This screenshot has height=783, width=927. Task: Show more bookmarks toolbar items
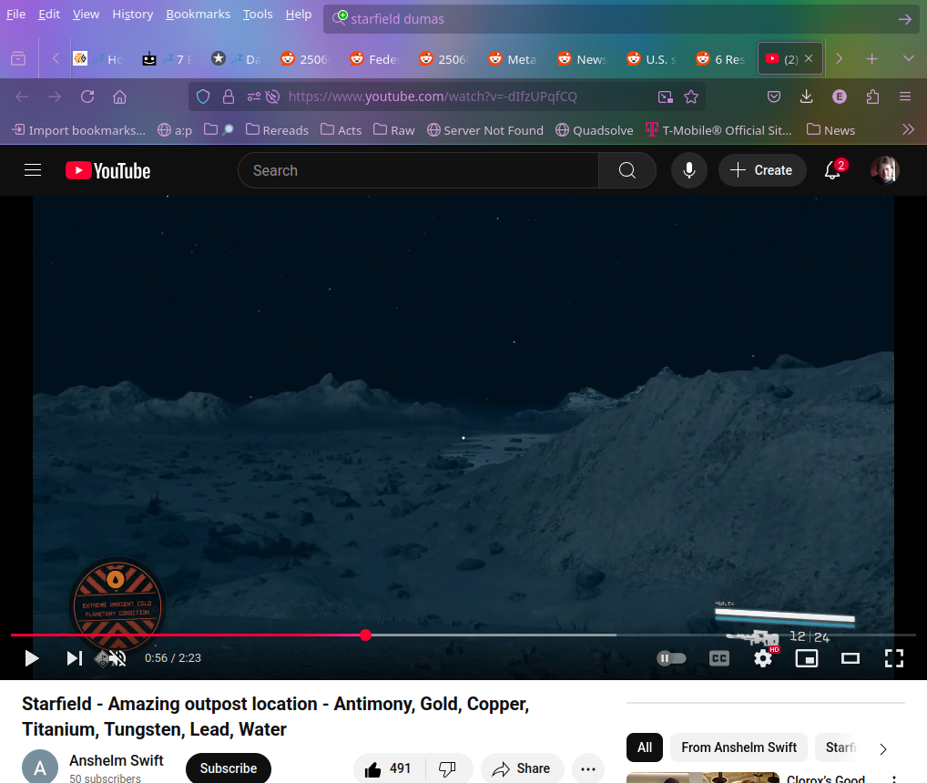907,130
